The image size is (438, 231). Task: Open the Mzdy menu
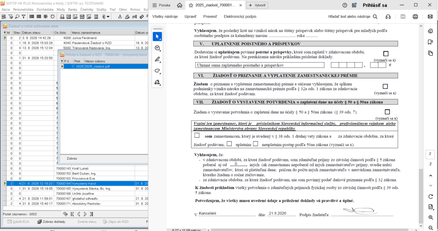point(61,9)
